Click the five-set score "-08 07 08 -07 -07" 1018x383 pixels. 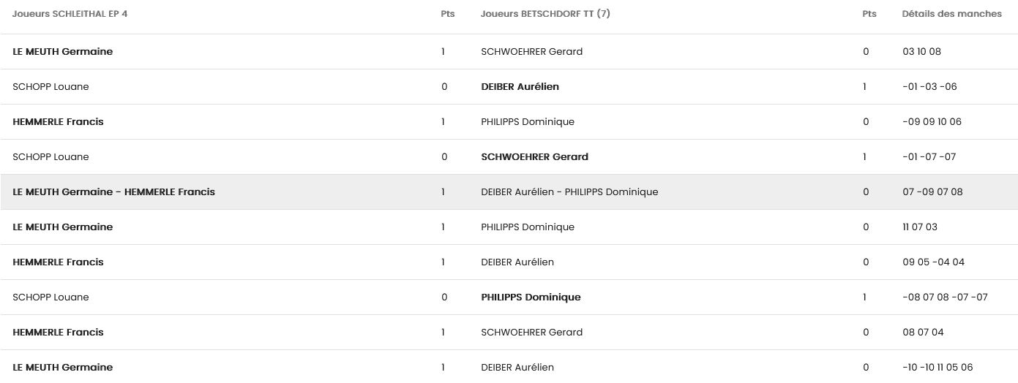tap(946, 297)
